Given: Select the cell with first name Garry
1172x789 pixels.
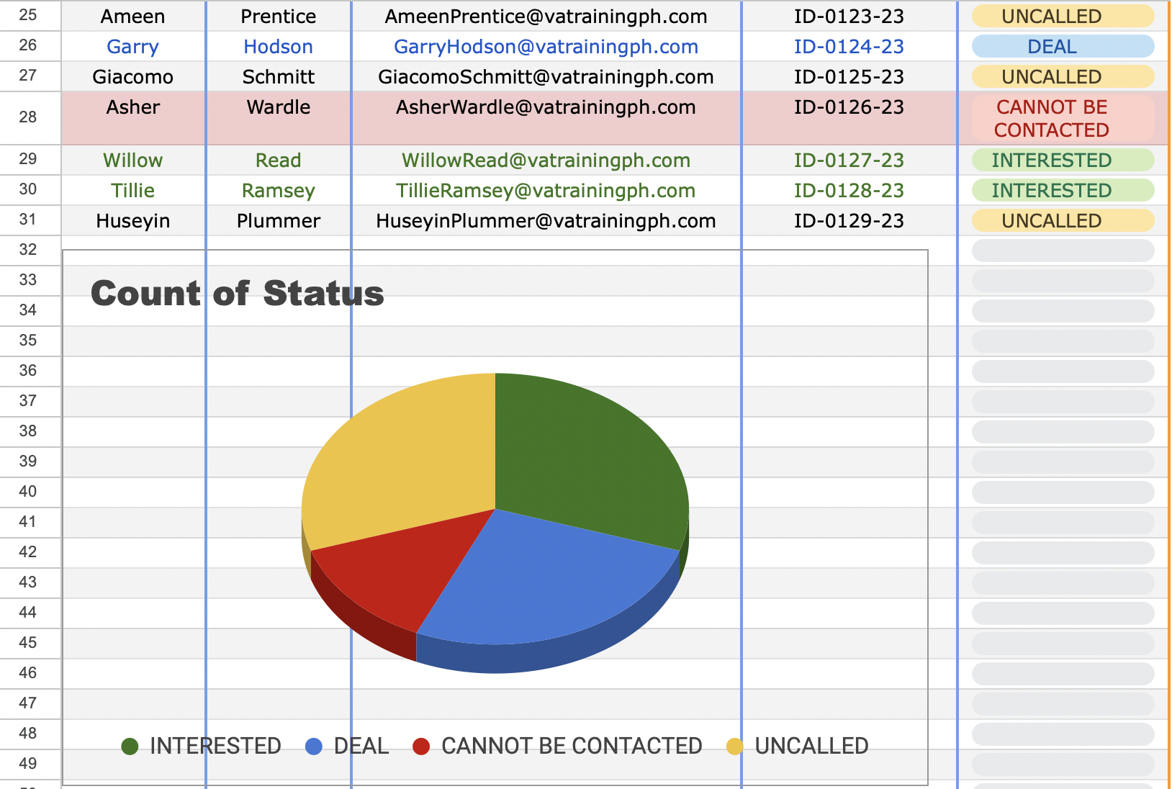Looking at the screenshot, I should [133, 47].
